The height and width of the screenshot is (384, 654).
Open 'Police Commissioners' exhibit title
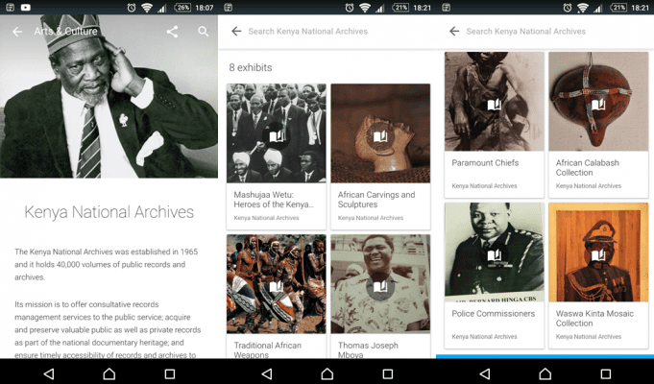pos(493,314)
